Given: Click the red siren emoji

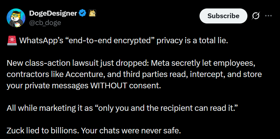Looking at the screenshot, I should 12,41.
